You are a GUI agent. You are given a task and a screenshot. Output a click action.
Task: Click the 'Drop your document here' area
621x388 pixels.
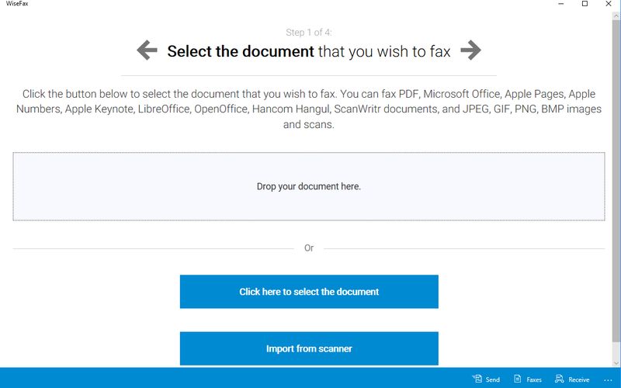(309, 186)
